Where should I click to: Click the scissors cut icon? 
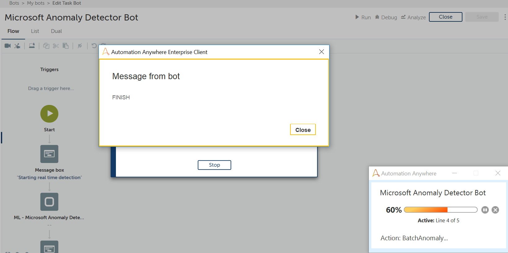pyautogui.click(x=56, y=46)
